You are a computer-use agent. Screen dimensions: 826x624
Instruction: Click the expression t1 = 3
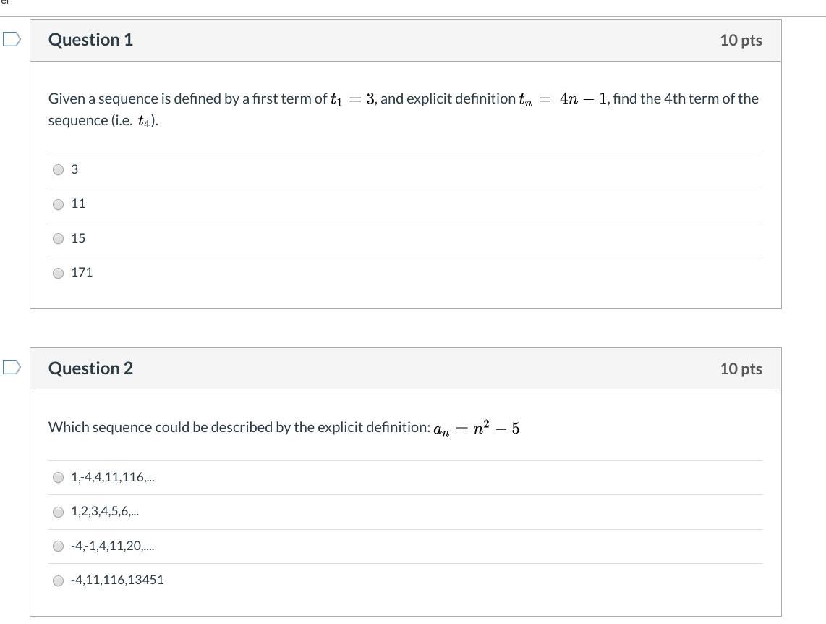[x=352, y=99]
